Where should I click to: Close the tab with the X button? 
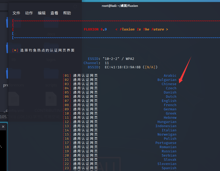(x=3, y=127)
